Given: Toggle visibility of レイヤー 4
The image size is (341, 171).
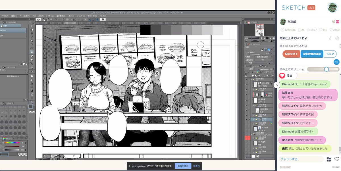Looking at the screenshot, I should click(x=246, y=129).
